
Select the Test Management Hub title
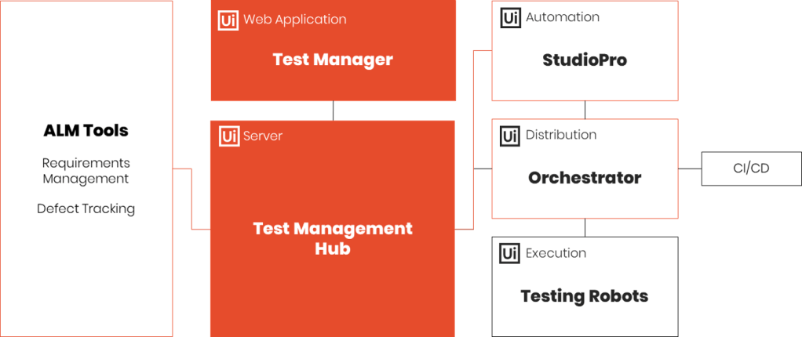(333, 238)
